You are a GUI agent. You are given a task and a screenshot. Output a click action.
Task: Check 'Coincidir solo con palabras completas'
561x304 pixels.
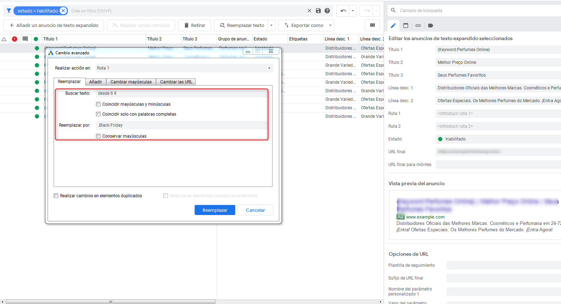98,114
